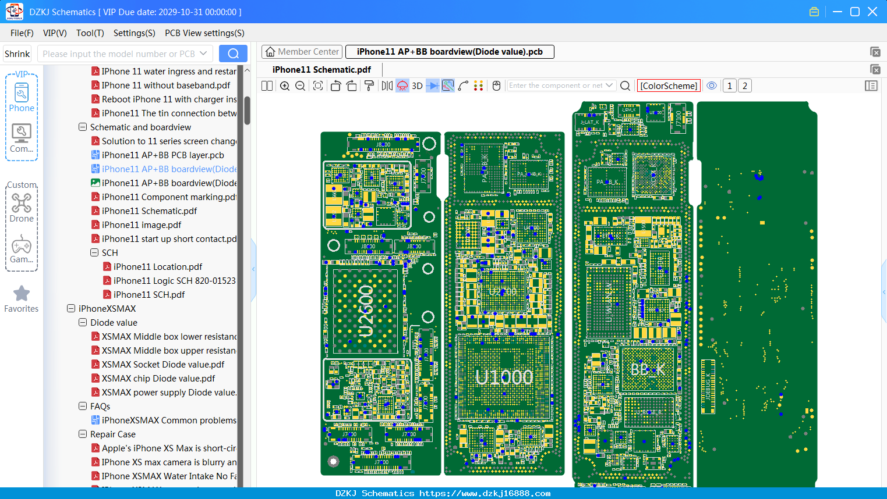
Task: Click the zoom out magnifier icon
Action: click(x=301, y=86)
